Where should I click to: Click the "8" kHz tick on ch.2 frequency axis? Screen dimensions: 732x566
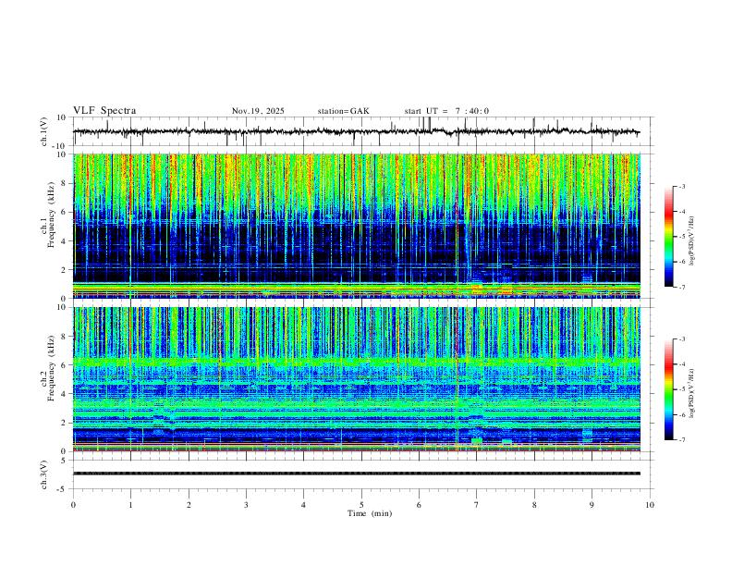coord(65,337)
